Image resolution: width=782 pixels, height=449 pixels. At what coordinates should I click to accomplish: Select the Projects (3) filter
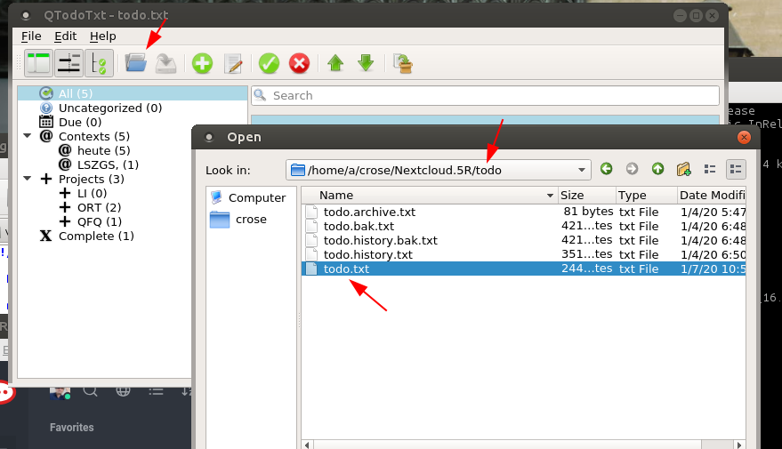coord(92,179)
